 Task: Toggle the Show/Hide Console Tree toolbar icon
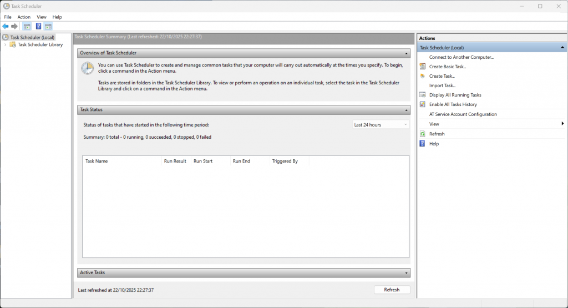tap(27, 27)
